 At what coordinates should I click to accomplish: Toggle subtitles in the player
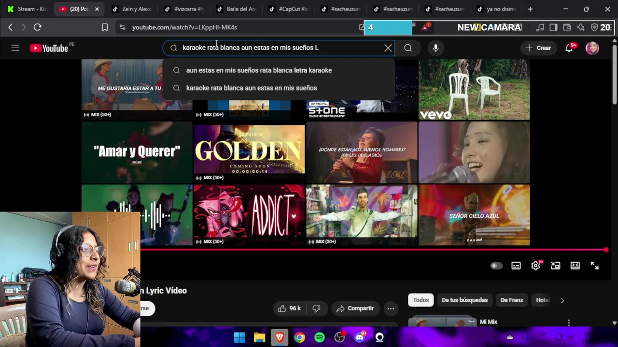tap(516, 266)
